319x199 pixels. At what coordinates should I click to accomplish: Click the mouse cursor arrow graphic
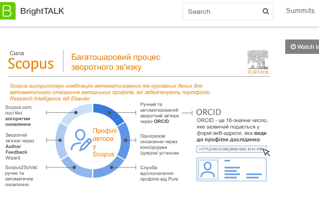pos(266,151)
